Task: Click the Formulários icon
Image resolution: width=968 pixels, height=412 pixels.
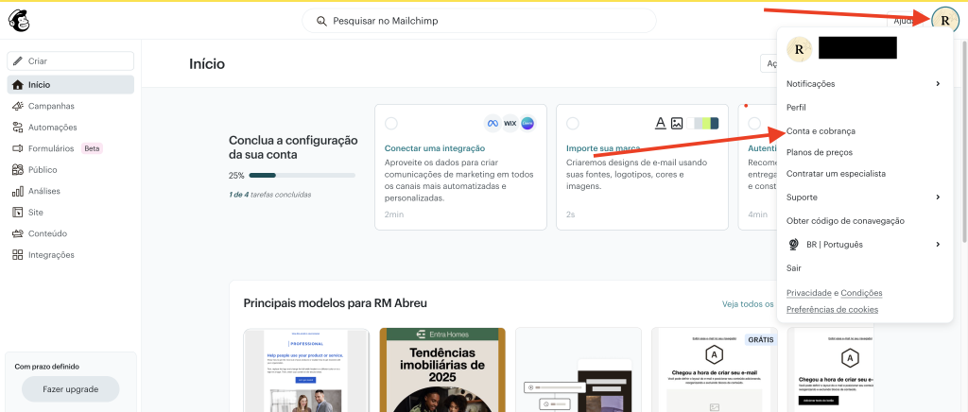Action: 18,148
